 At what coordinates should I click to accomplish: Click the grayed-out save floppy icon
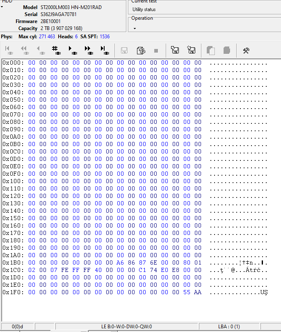pos(124,51)
